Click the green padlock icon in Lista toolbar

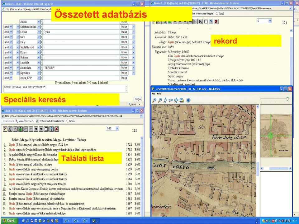point(21,129)
